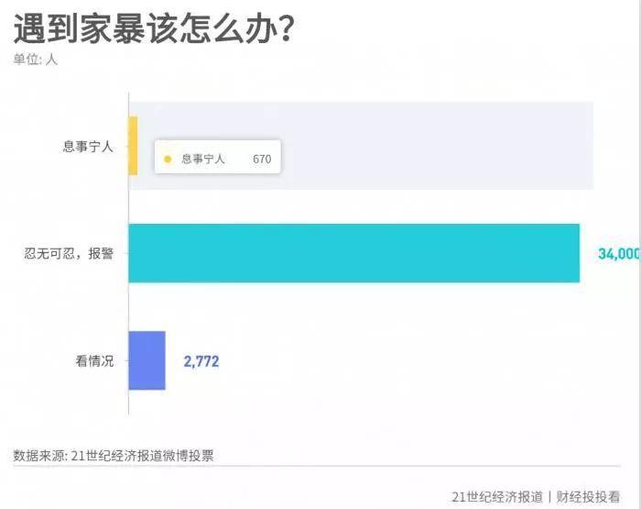Viewport: 641px width, 509px height.
Task: Click the 财经投投看 footer text
Action: [588, 497]
